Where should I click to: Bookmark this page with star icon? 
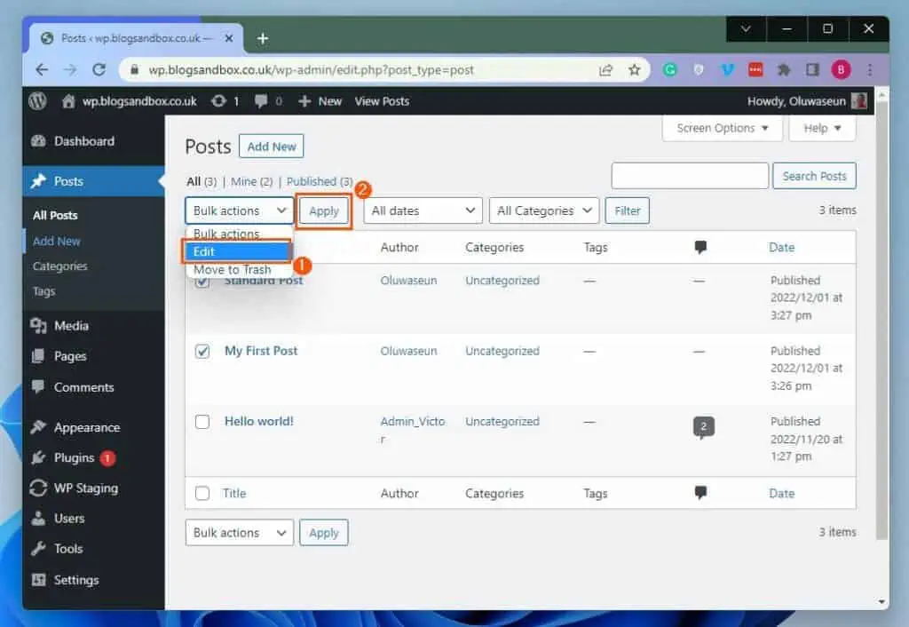point(634,70)
